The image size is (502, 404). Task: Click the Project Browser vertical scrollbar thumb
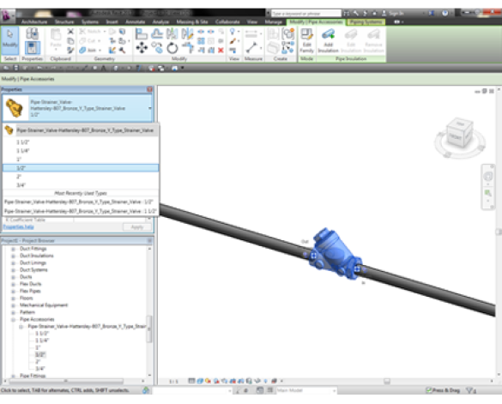pyautogui.click(x=148, y=329)
